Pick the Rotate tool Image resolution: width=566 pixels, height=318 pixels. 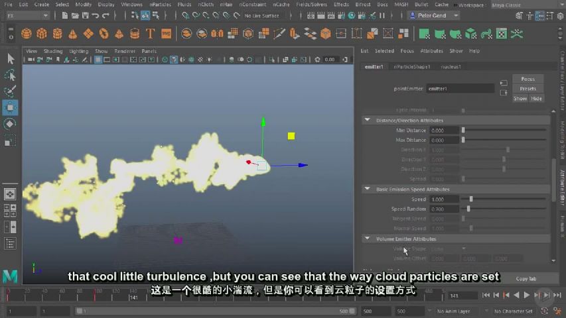[x=10, y=124]
